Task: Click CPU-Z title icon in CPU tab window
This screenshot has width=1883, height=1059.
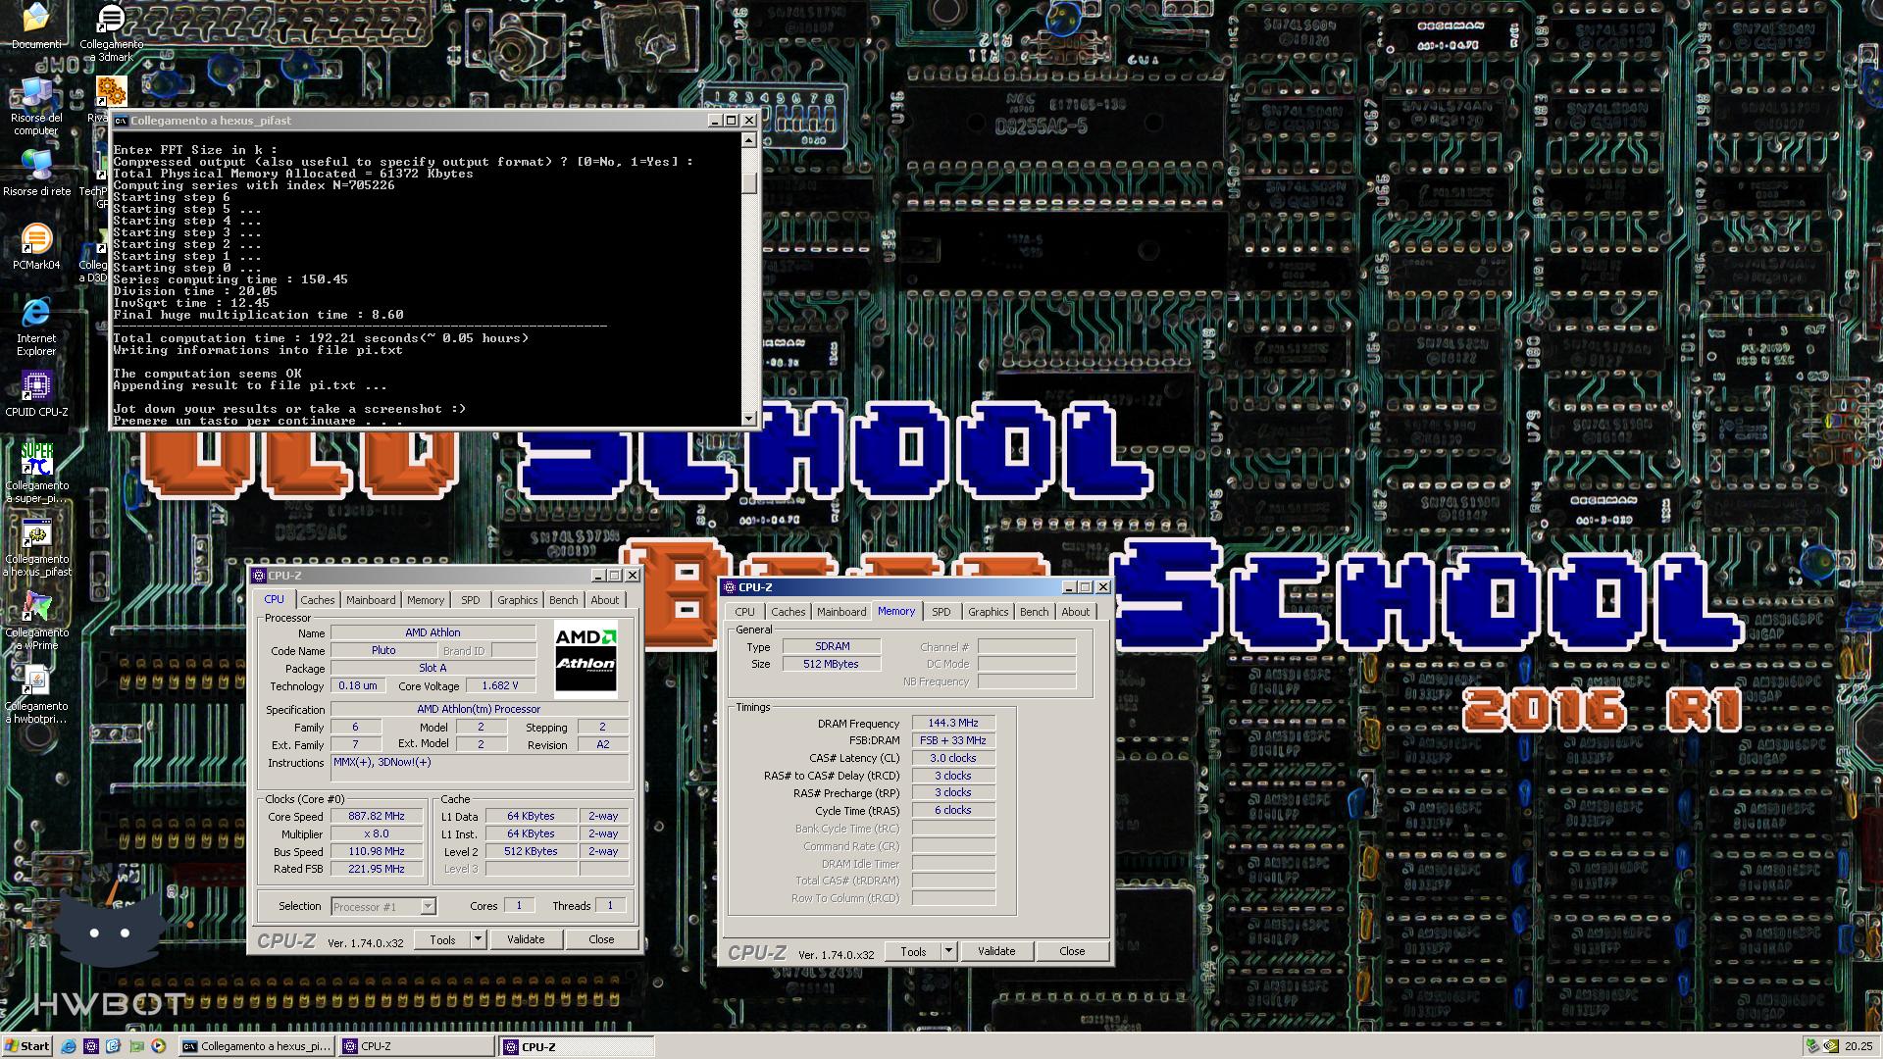Action: tap(259, 576)
